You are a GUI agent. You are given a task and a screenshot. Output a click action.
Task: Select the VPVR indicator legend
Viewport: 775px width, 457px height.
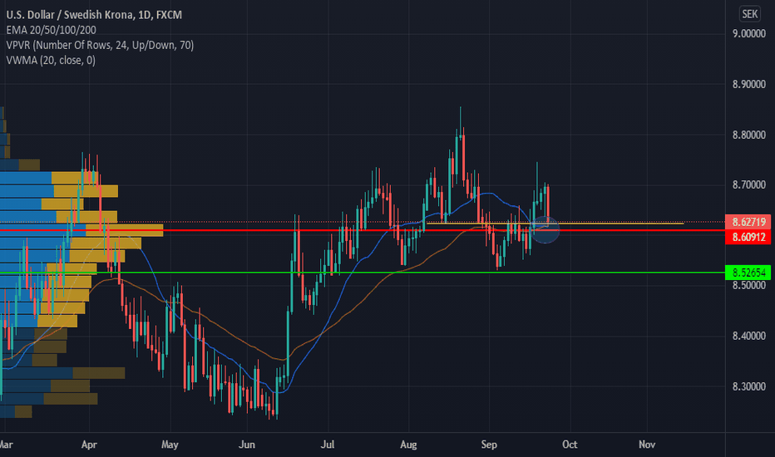coord(100,46)
